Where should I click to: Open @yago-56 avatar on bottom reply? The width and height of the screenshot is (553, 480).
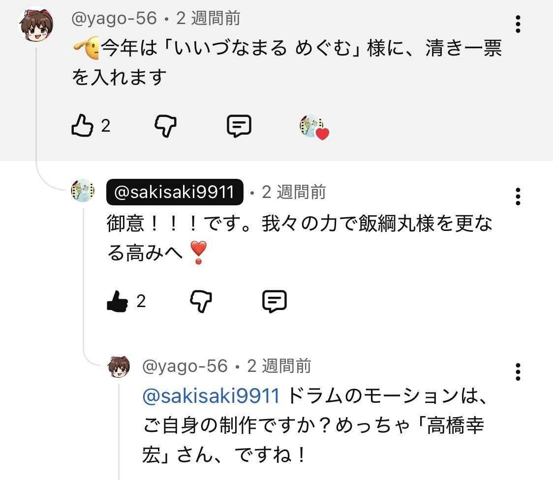pyautogui.click(x=119, y=367)
